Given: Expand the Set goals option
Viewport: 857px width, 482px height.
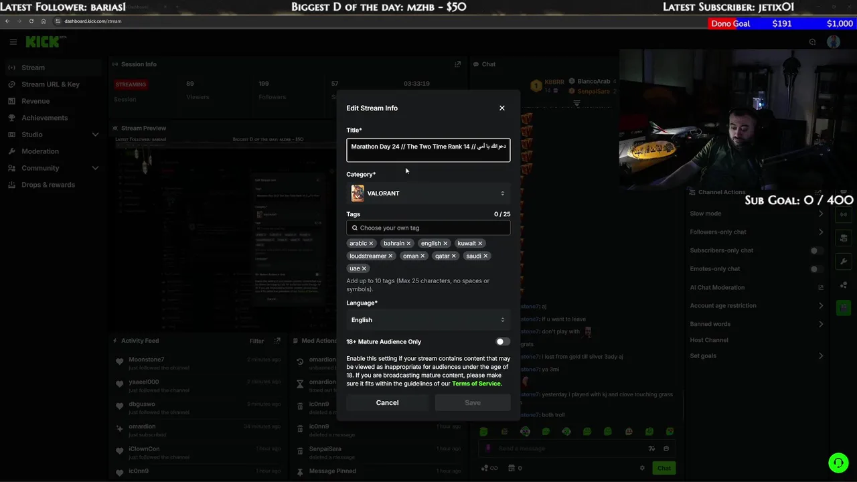Looking at the screenshot, I should click(757, 355).
